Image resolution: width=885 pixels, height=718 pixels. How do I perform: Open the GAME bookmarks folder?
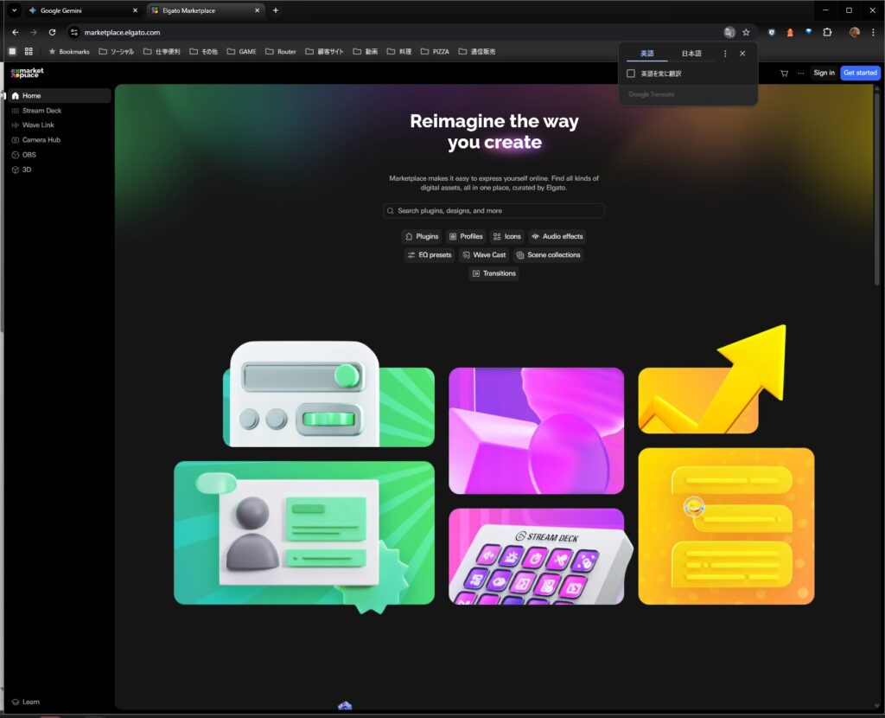coord(241,52)
